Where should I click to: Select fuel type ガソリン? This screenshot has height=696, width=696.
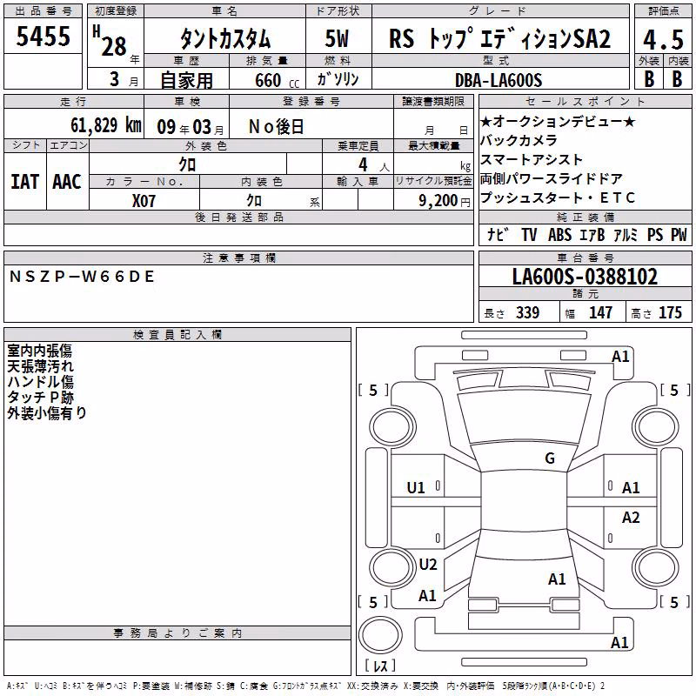[x=338, y=79]
